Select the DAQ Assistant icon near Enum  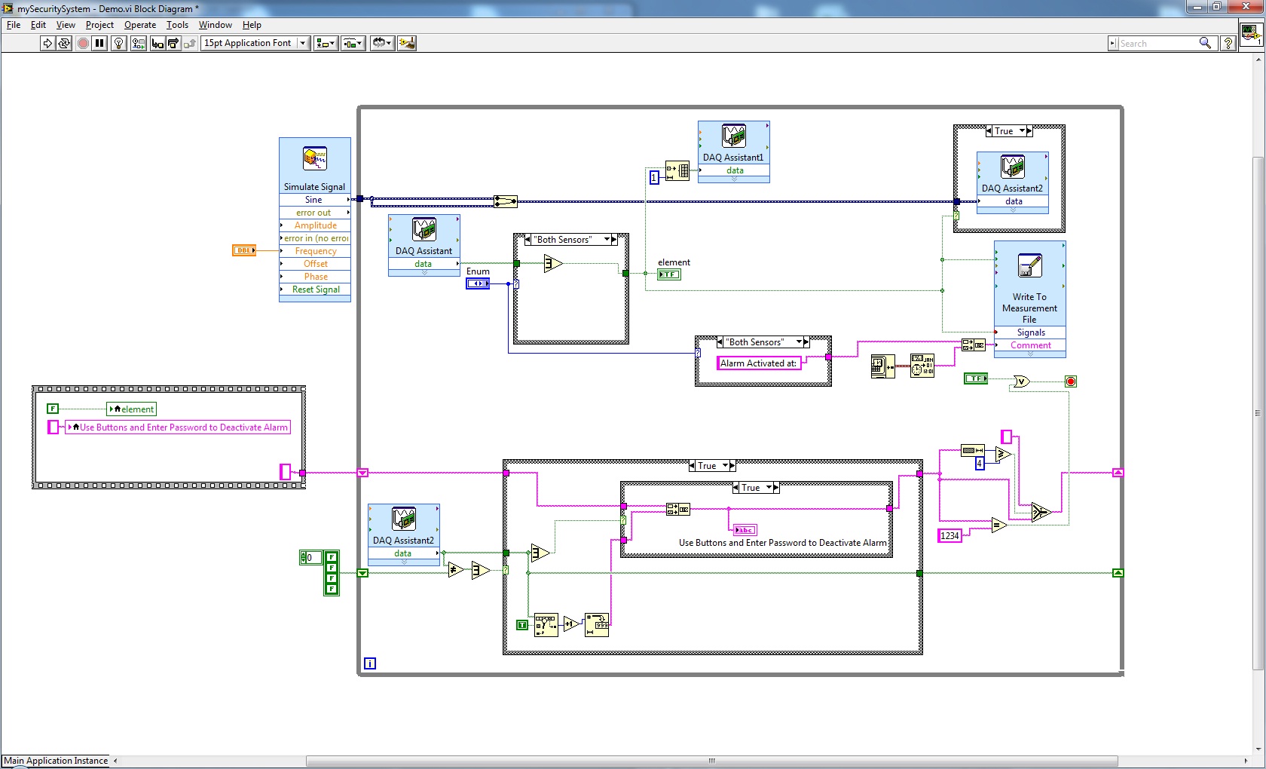click(424, 229)
